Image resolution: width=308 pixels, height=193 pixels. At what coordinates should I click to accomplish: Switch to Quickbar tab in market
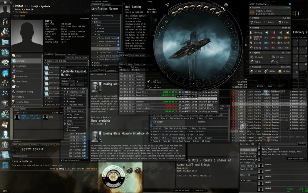tap(81, 85)
